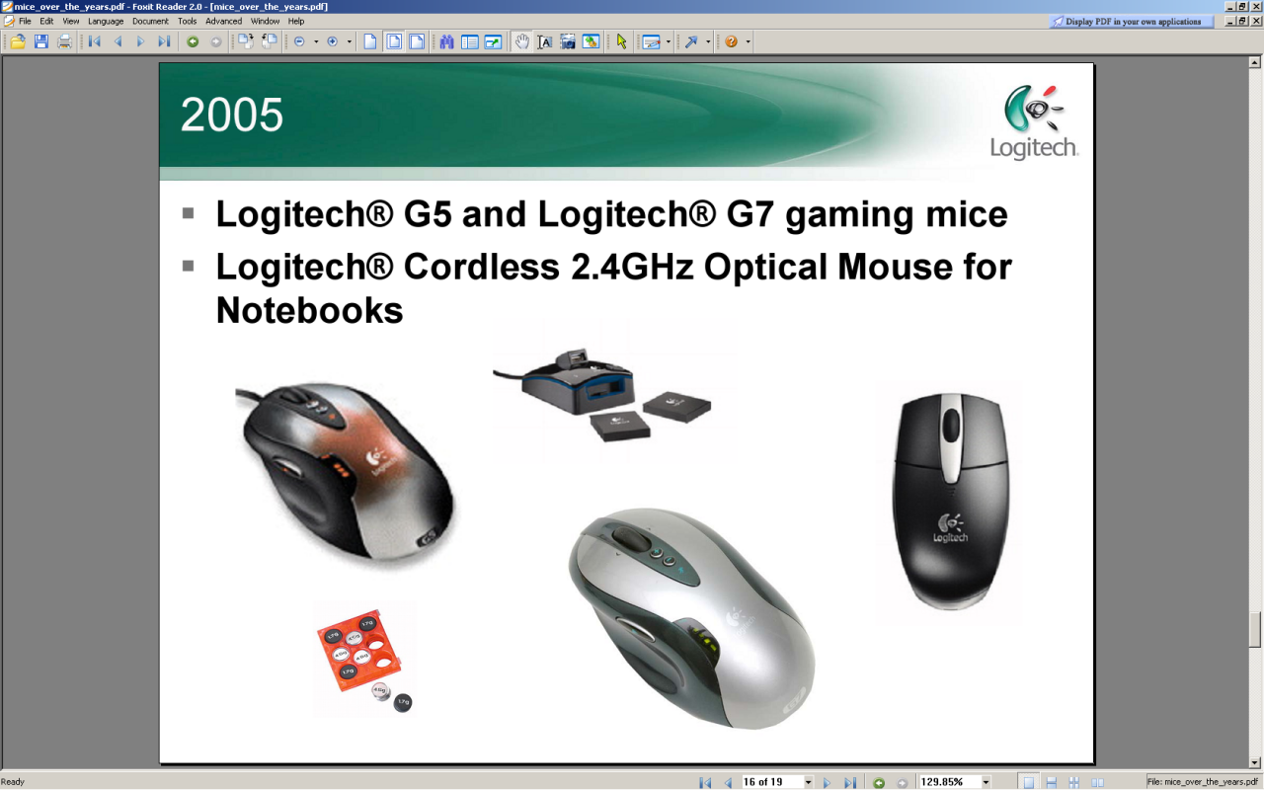Enable Facing pages layout in status bar
The height and width of the screenshot is (790, 1264).
click(1097, 782)
